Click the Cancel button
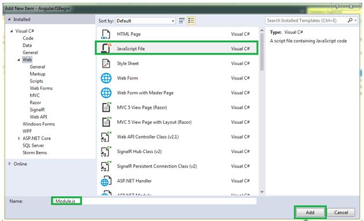This screenshot has width=364, height=221. (341, 212)
